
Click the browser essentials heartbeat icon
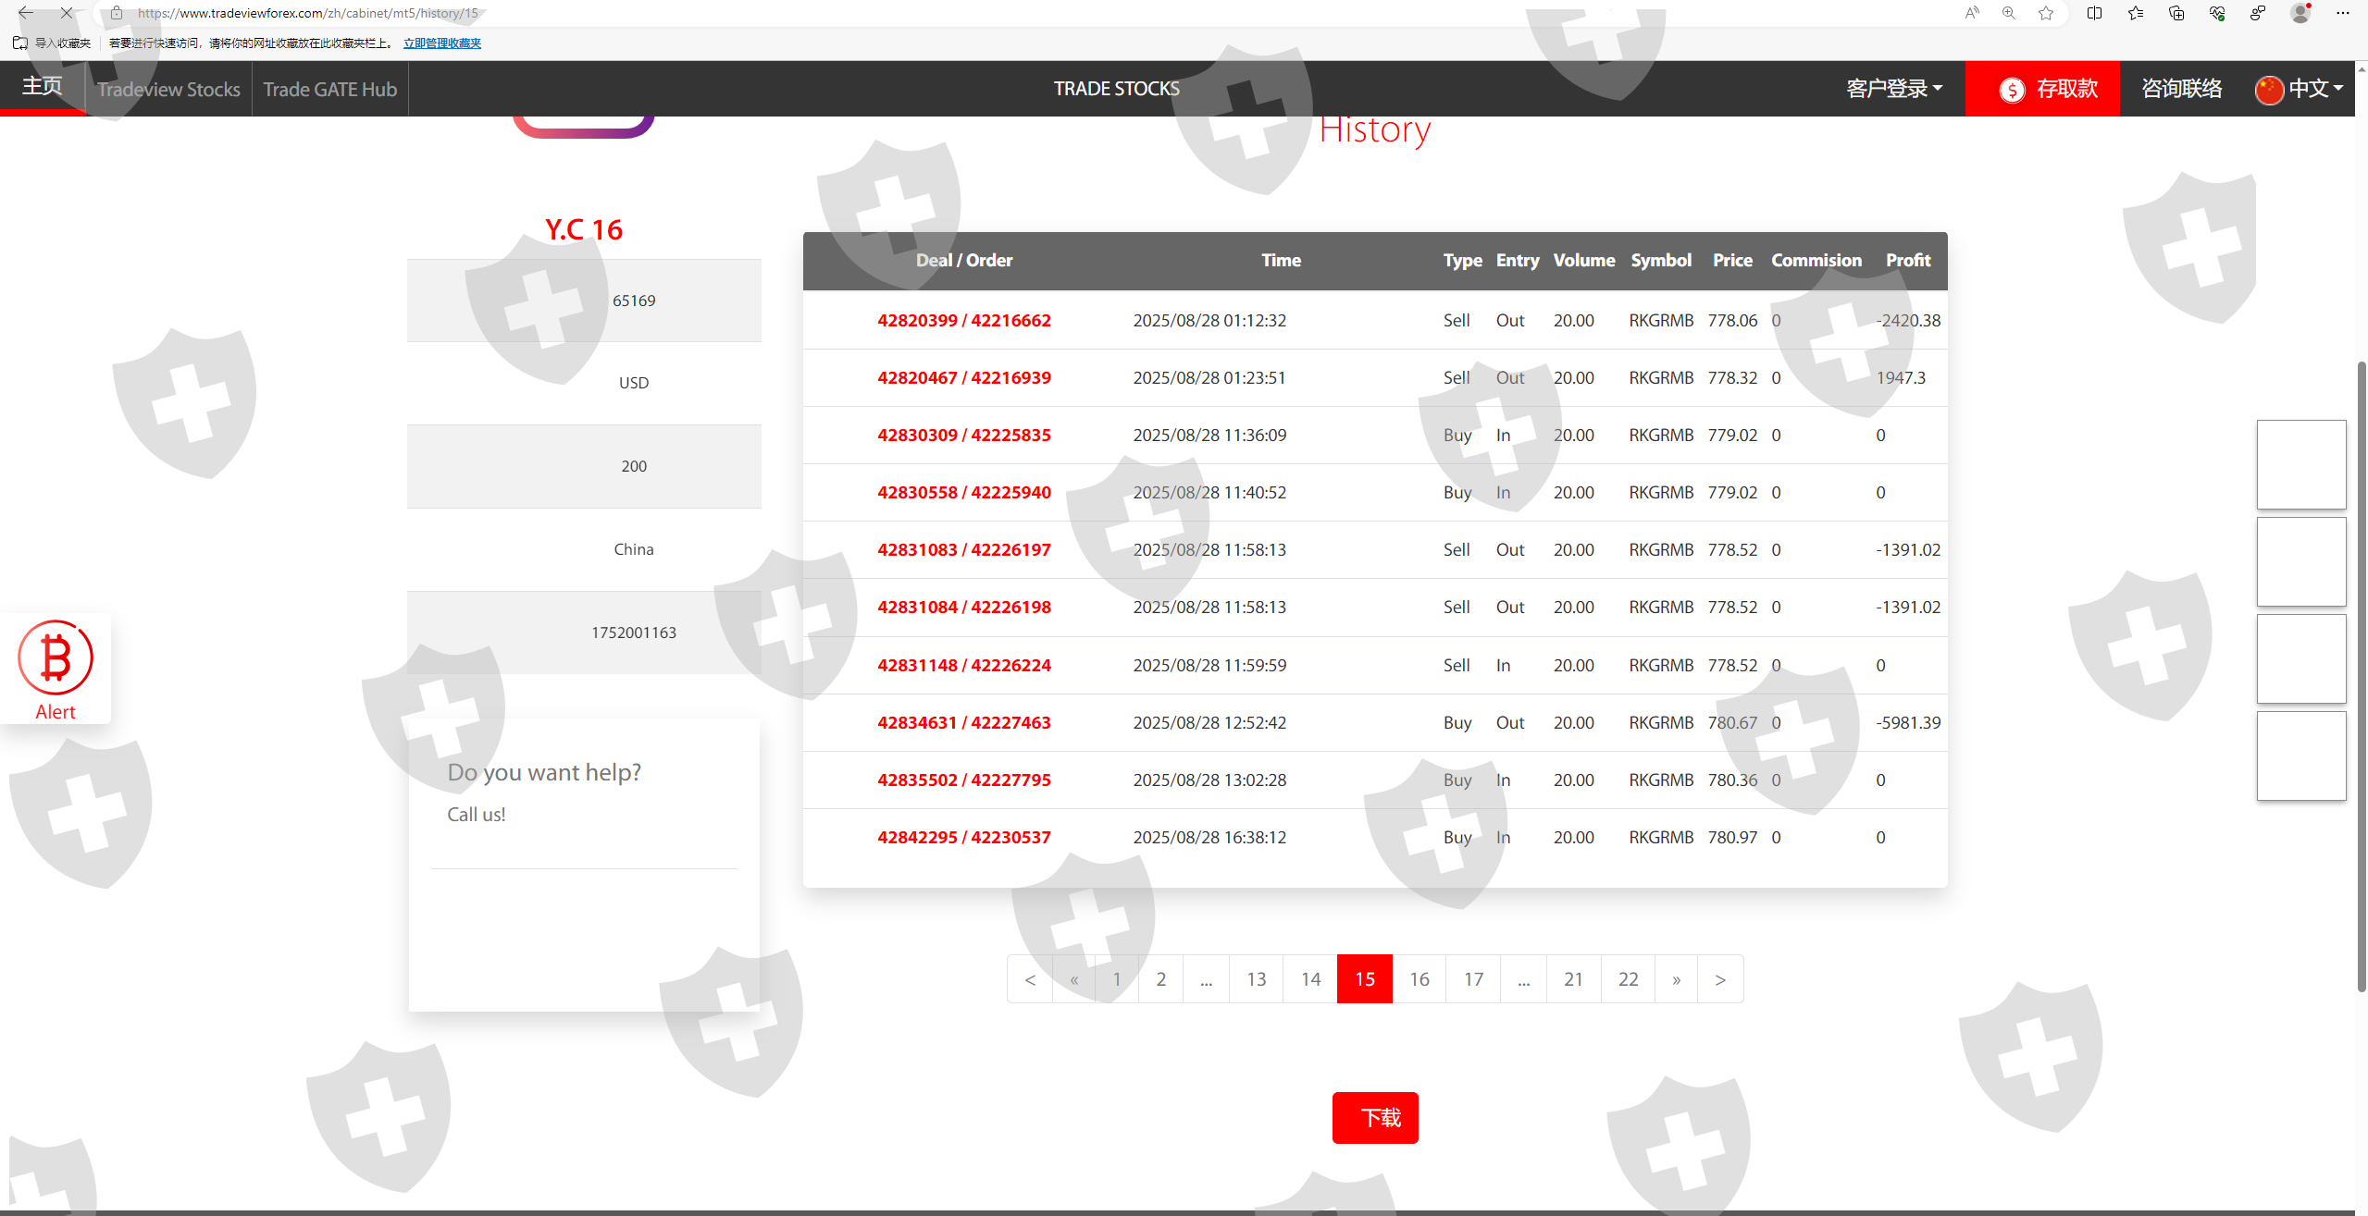point(2217,13)
